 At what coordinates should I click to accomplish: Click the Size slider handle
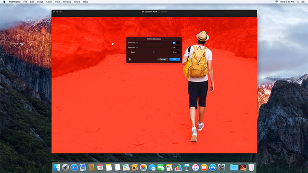tap(154, 52)
